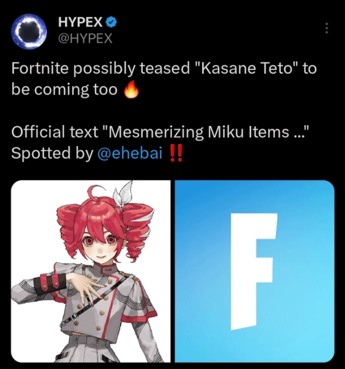
Task: Click Teto's red ahoge hair strand
Action: click(x=93, y=191)
